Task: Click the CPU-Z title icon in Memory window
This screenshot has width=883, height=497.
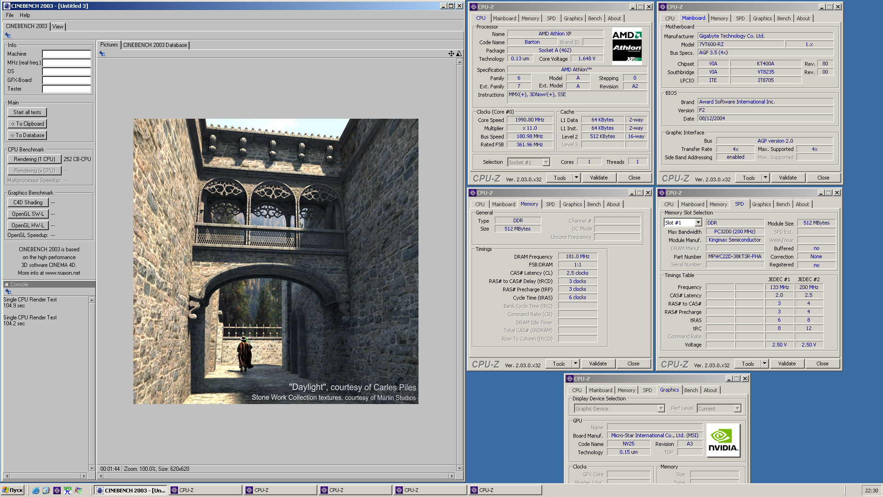Action: point(472,193)
